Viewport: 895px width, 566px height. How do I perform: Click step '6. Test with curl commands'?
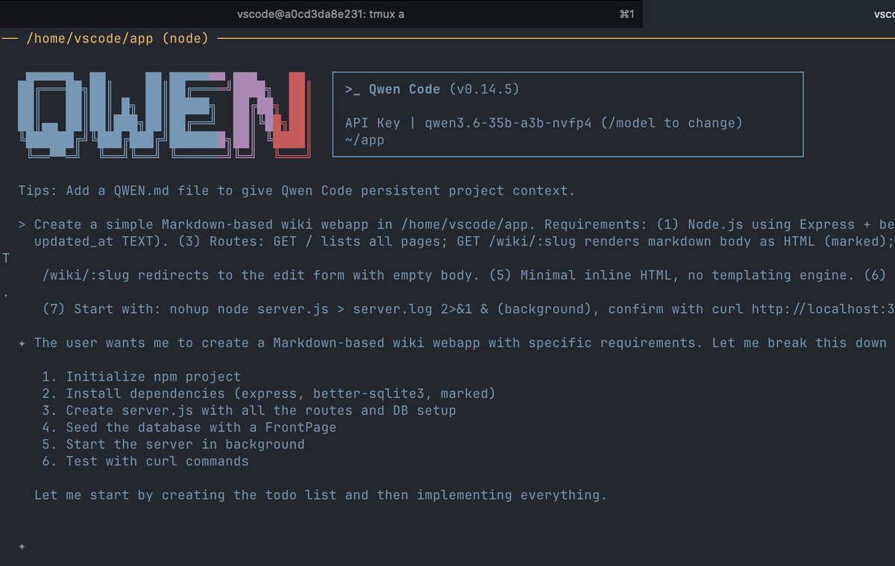point(145,462)
